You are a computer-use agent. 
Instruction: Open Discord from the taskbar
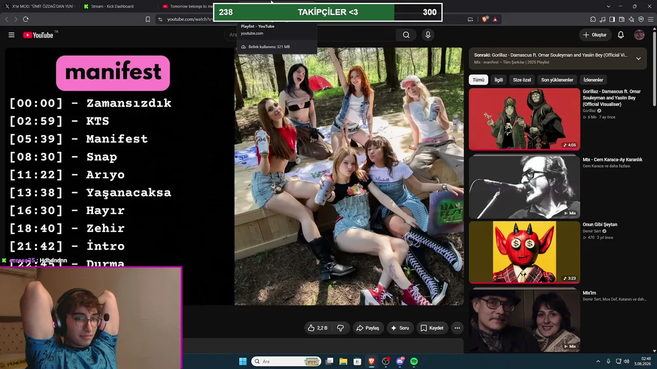[400, 361]
